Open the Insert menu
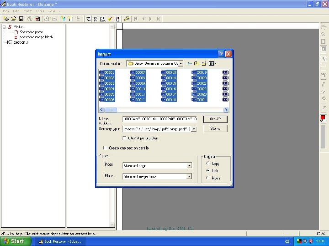Viewport: 329px width, 246px height. click(x=28, y=11)
